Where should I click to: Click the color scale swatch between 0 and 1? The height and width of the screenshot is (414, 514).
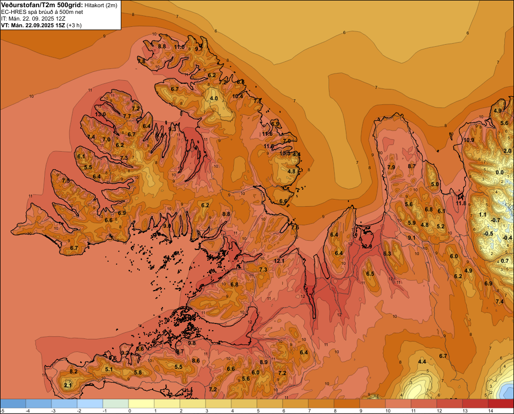pyautogui.click(x=141, y=404)
